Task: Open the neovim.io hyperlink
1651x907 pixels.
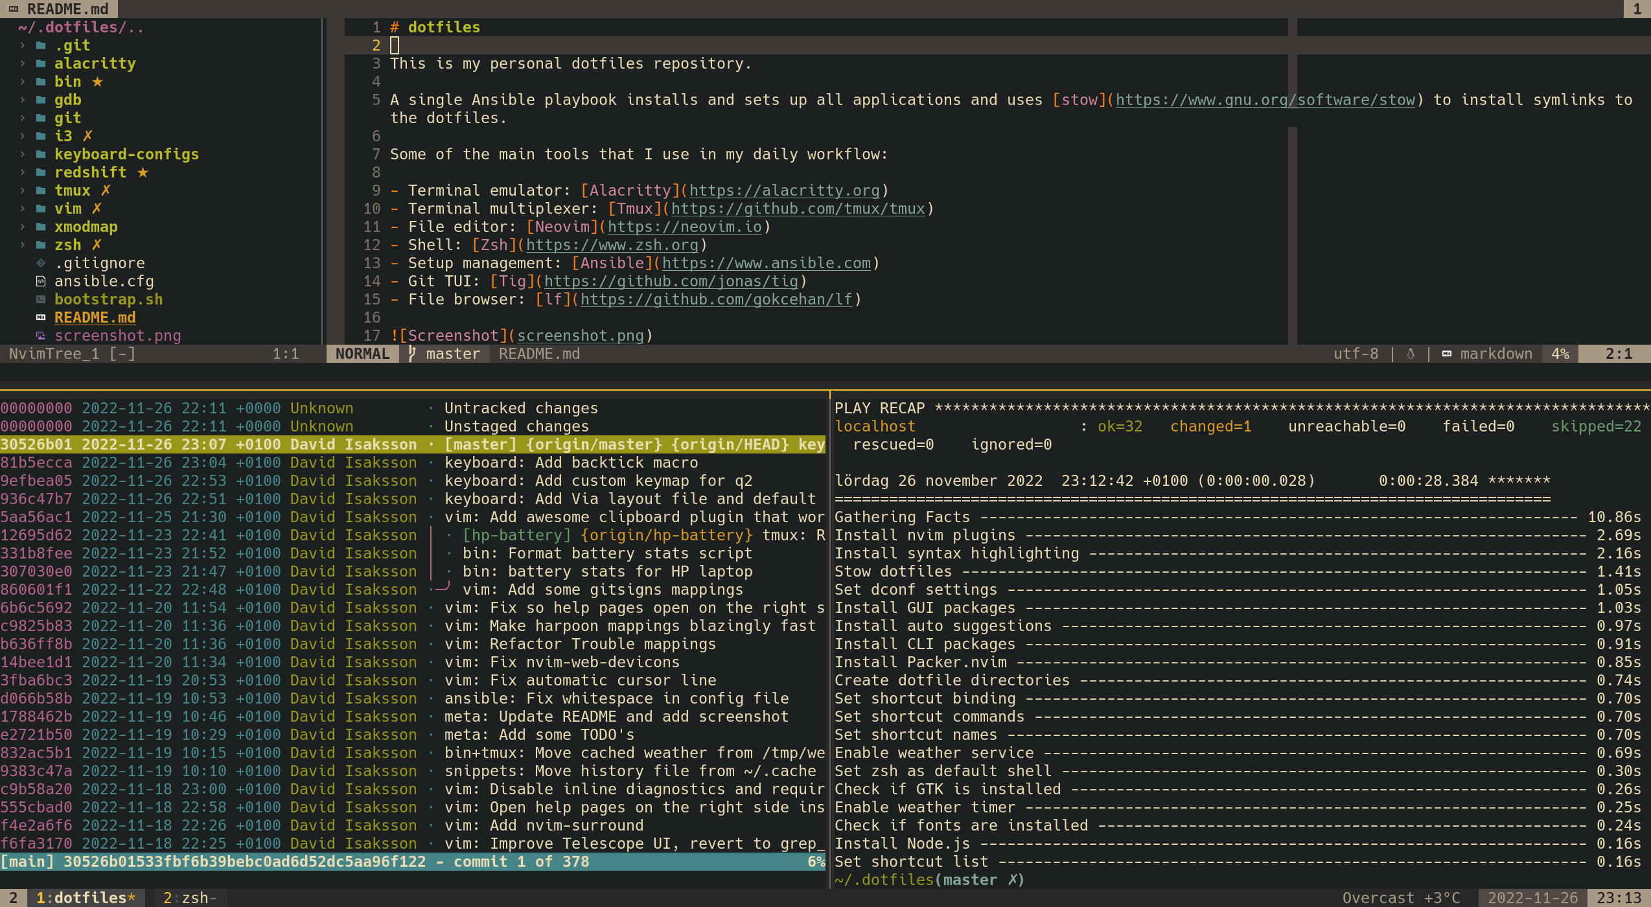Action: (x=684, y=227)
